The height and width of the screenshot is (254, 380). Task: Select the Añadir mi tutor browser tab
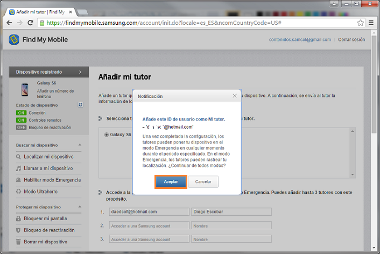click(40, 12)
